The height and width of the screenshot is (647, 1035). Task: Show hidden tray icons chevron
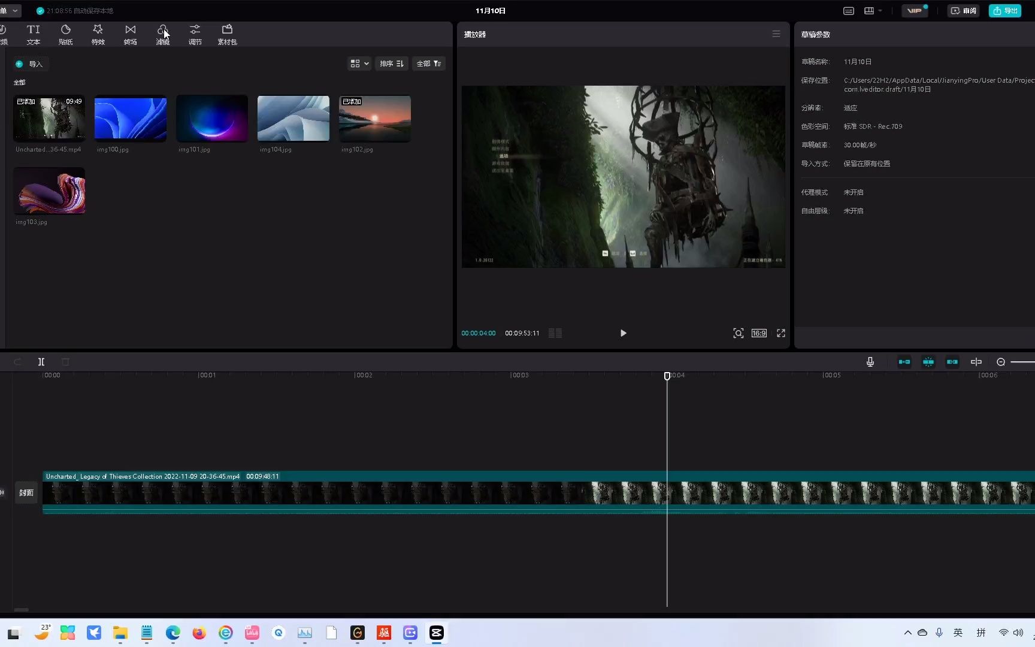pyautogui.click(x=908, y=633)
